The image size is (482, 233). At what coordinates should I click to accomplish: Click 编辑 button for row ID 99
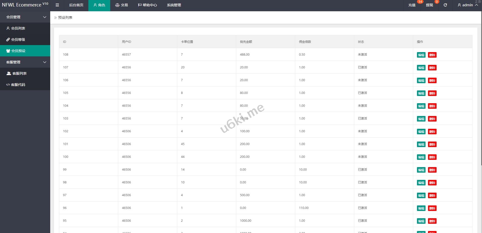421,170
